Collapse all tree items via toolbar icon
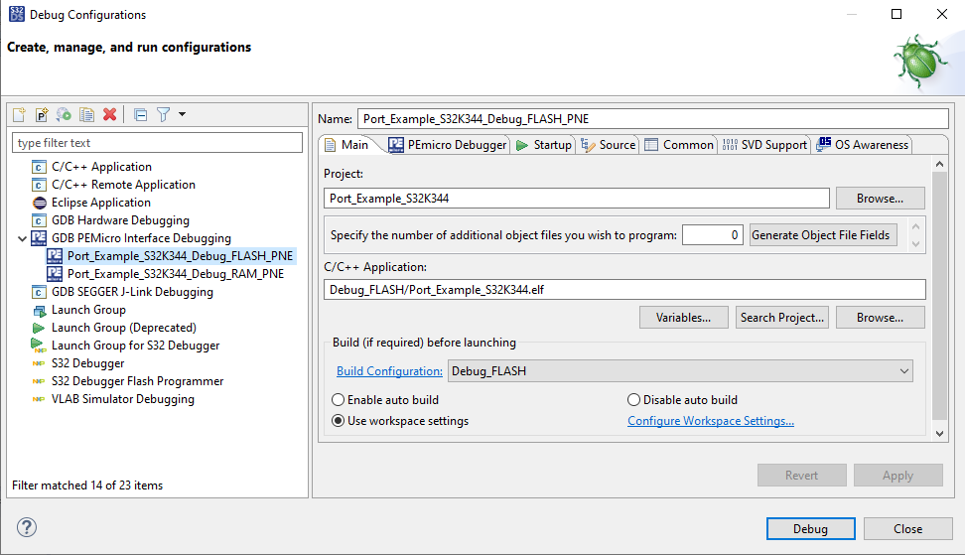Viewport: 965px width, 555px height. coord(141,115)
